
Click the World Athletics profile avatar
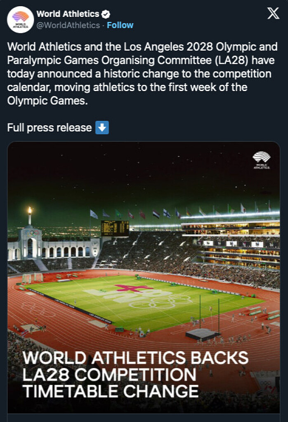coord(21,19)
